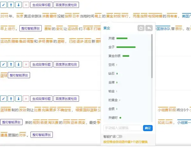The image size is (191, 147).
Task: Select the highlighted word 备战
Action: 23,41
